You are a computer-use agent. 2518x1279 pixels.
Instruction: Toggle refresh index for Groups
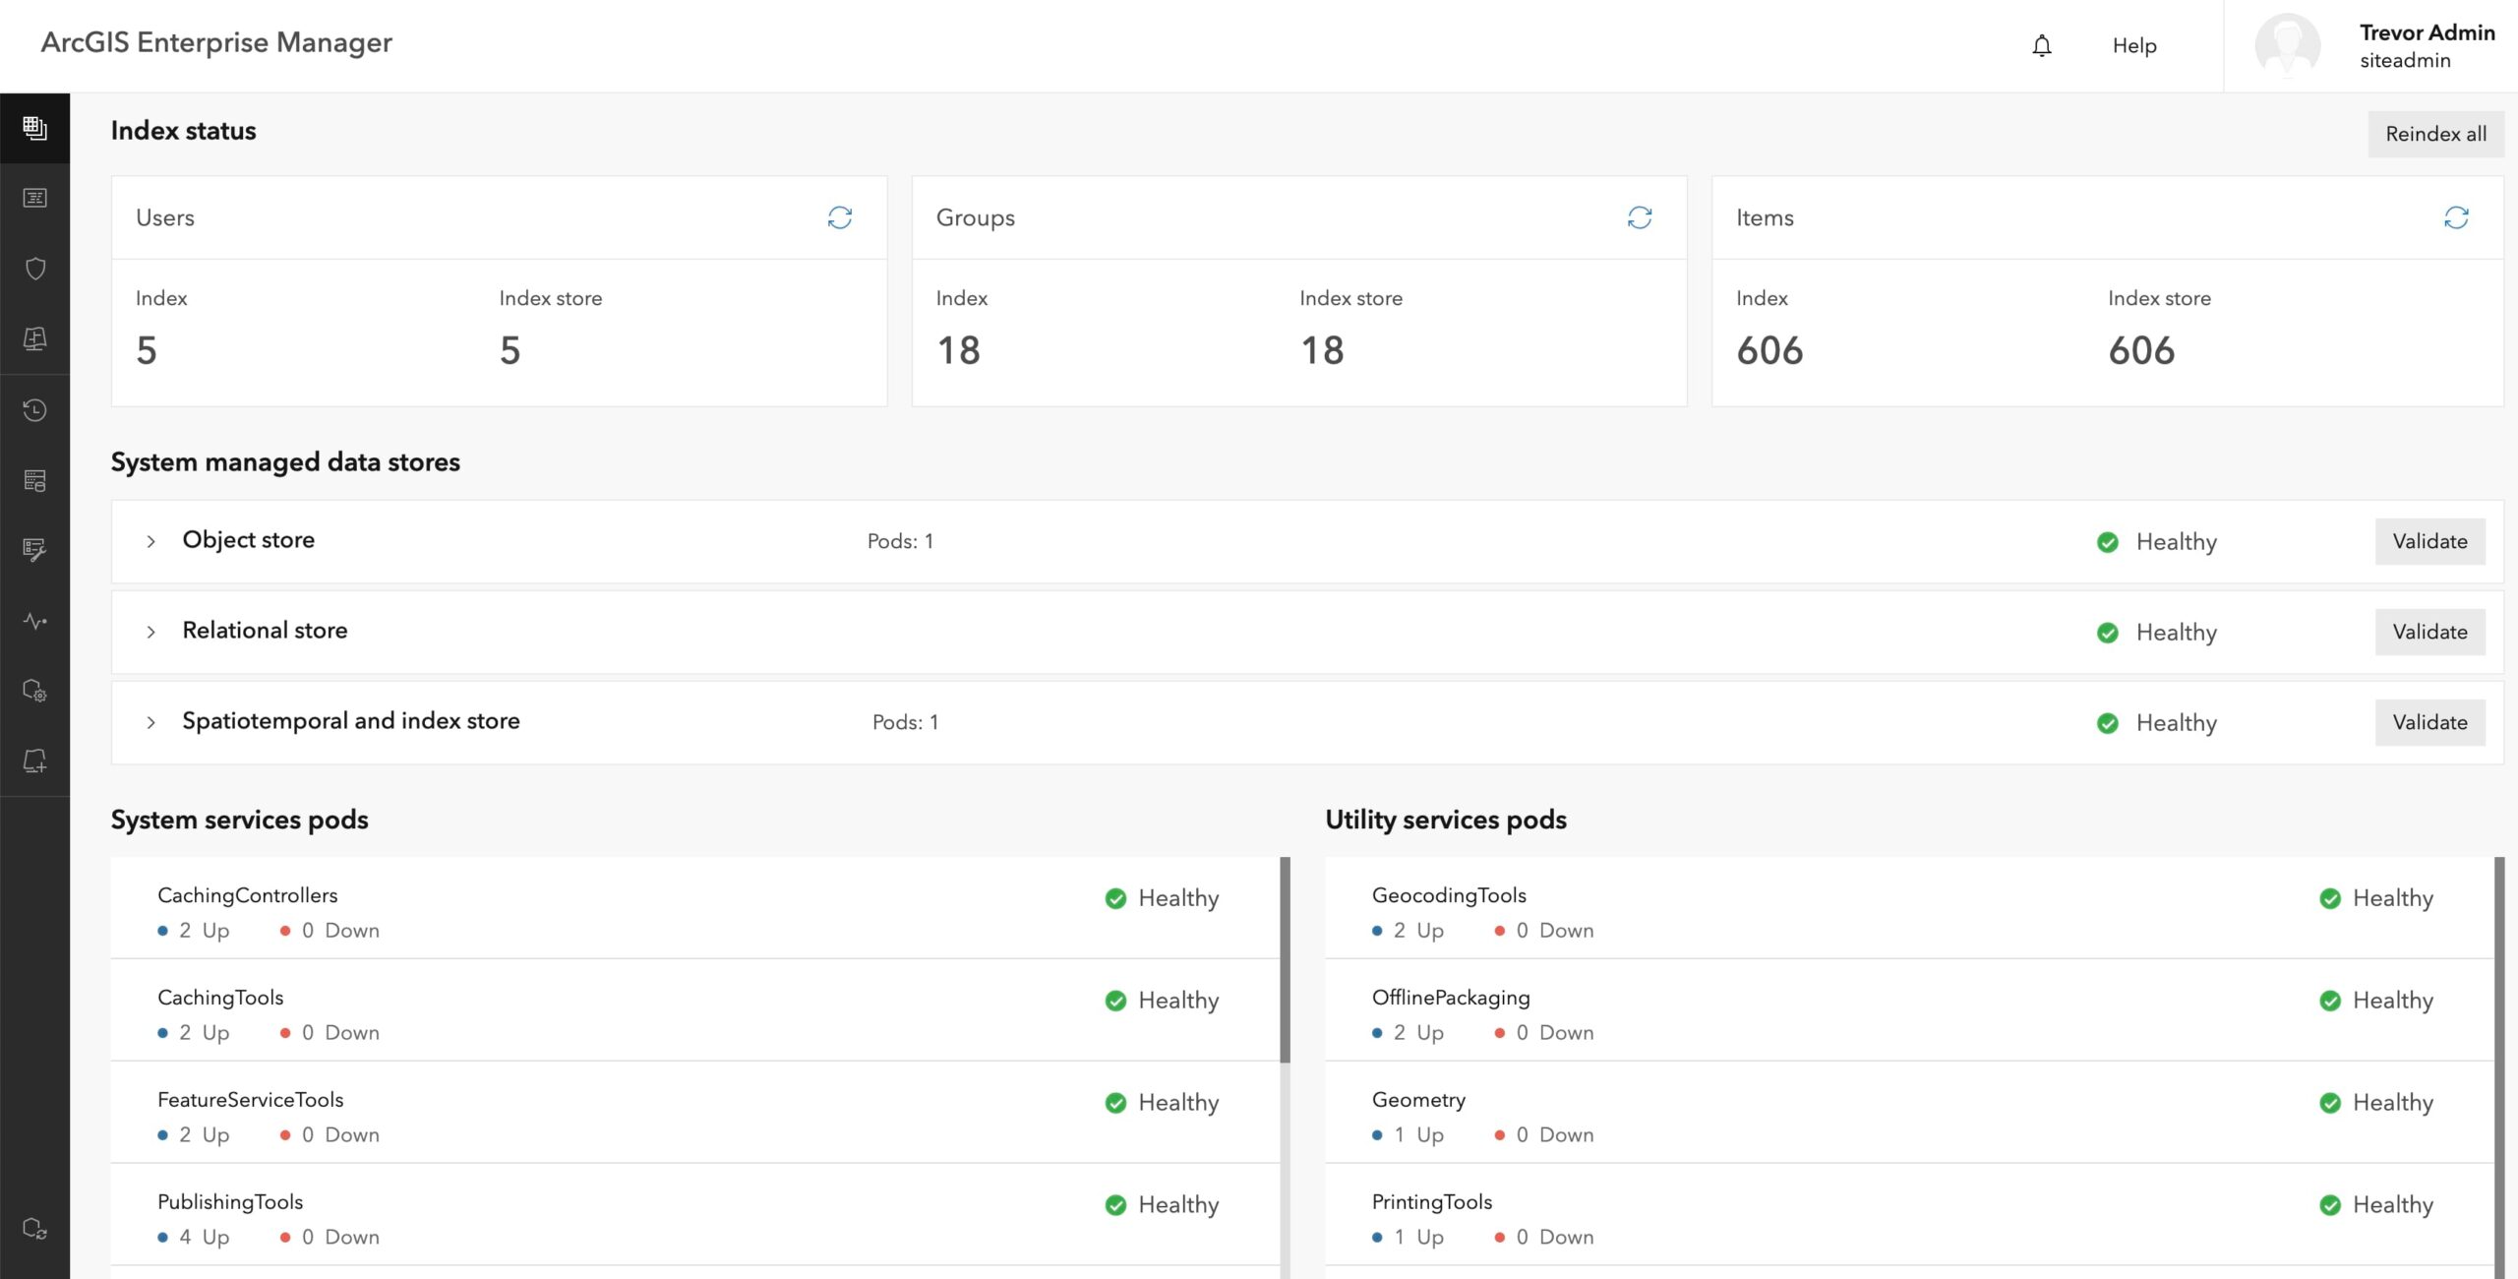[1641, 217]
